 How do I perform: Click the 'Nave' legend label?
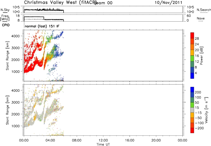pyautogui.click(x=201, y=18)
